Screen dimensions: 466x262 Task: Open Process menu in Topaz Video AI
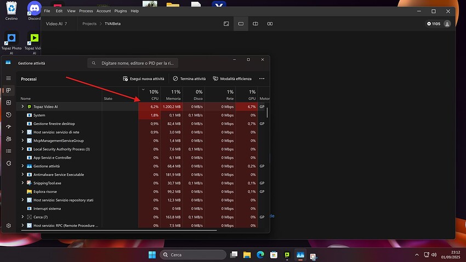(86, 11)
